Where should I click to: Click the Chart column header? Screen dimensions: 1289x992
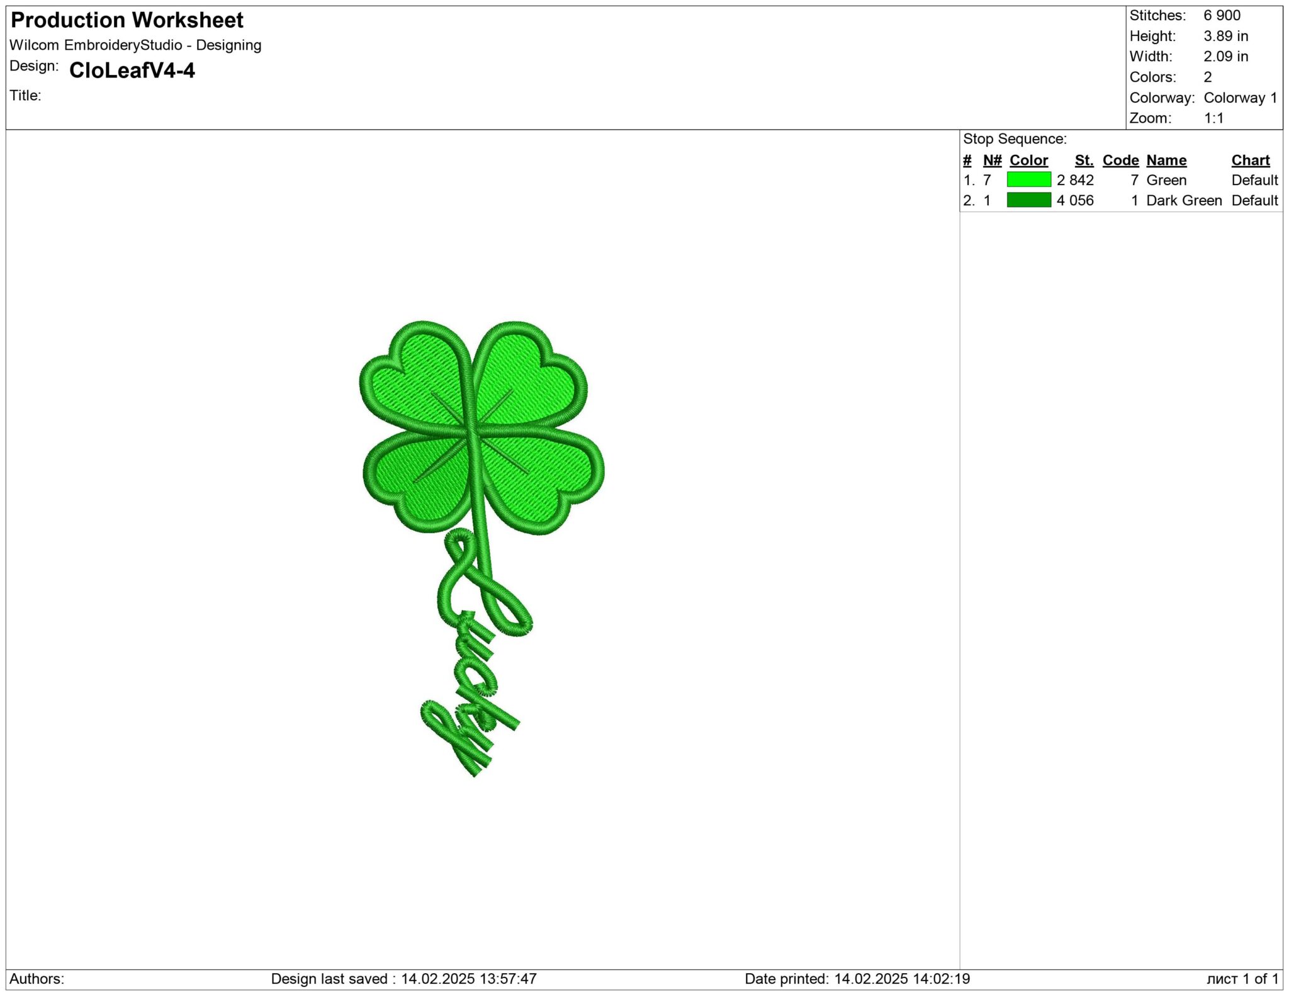pos(1251,161)
